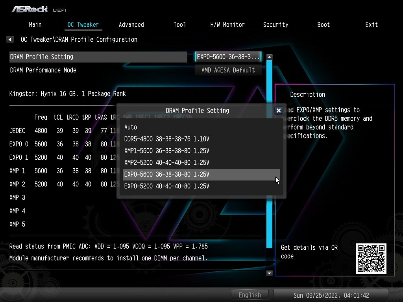The image size is (403, 302).
Task: Click the date and time button
Action: point(331,295)
